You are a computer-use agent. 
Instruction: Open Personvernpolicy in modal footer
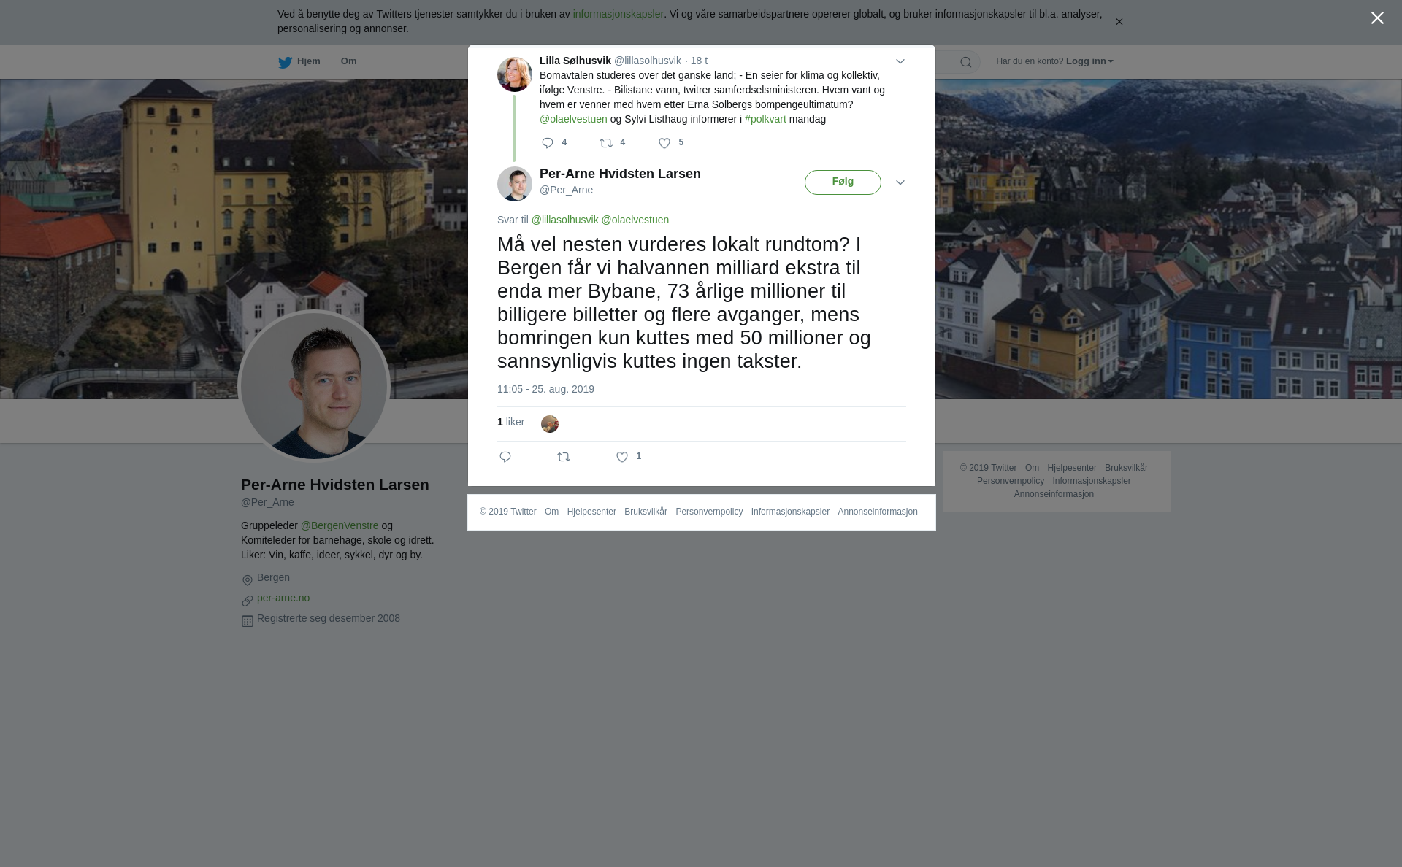coord(709,512)
